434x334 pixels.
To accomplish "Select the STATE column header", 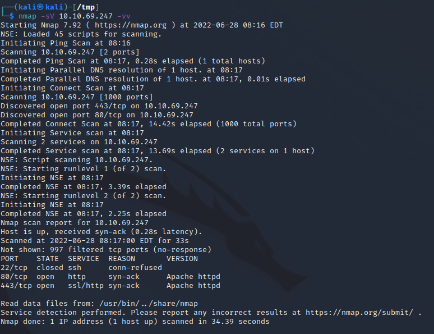I will [x=48, y=259].
